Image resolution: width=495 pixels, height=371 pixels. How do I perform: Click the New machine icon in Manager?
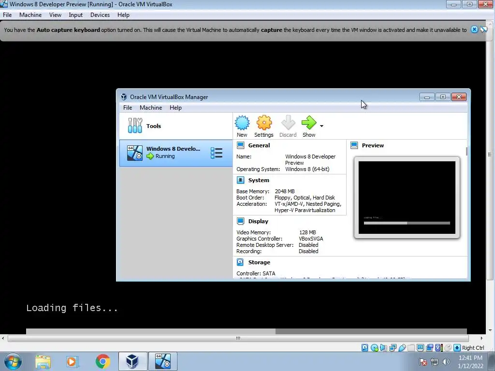242,123
